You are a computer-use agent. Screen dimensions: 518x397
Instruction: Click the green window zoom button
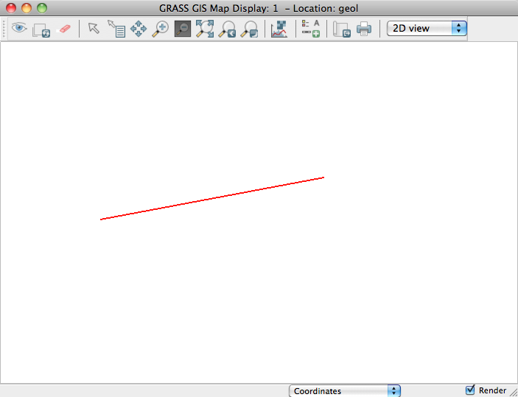(x=41, y=8)
